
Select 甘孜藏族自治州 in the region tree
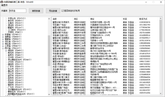click(x=20, y=89)
